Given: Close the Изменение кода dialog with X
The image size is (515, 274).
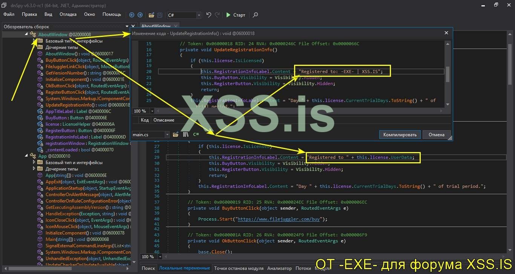Looking at the screenshot, I should tap(446, 33).
